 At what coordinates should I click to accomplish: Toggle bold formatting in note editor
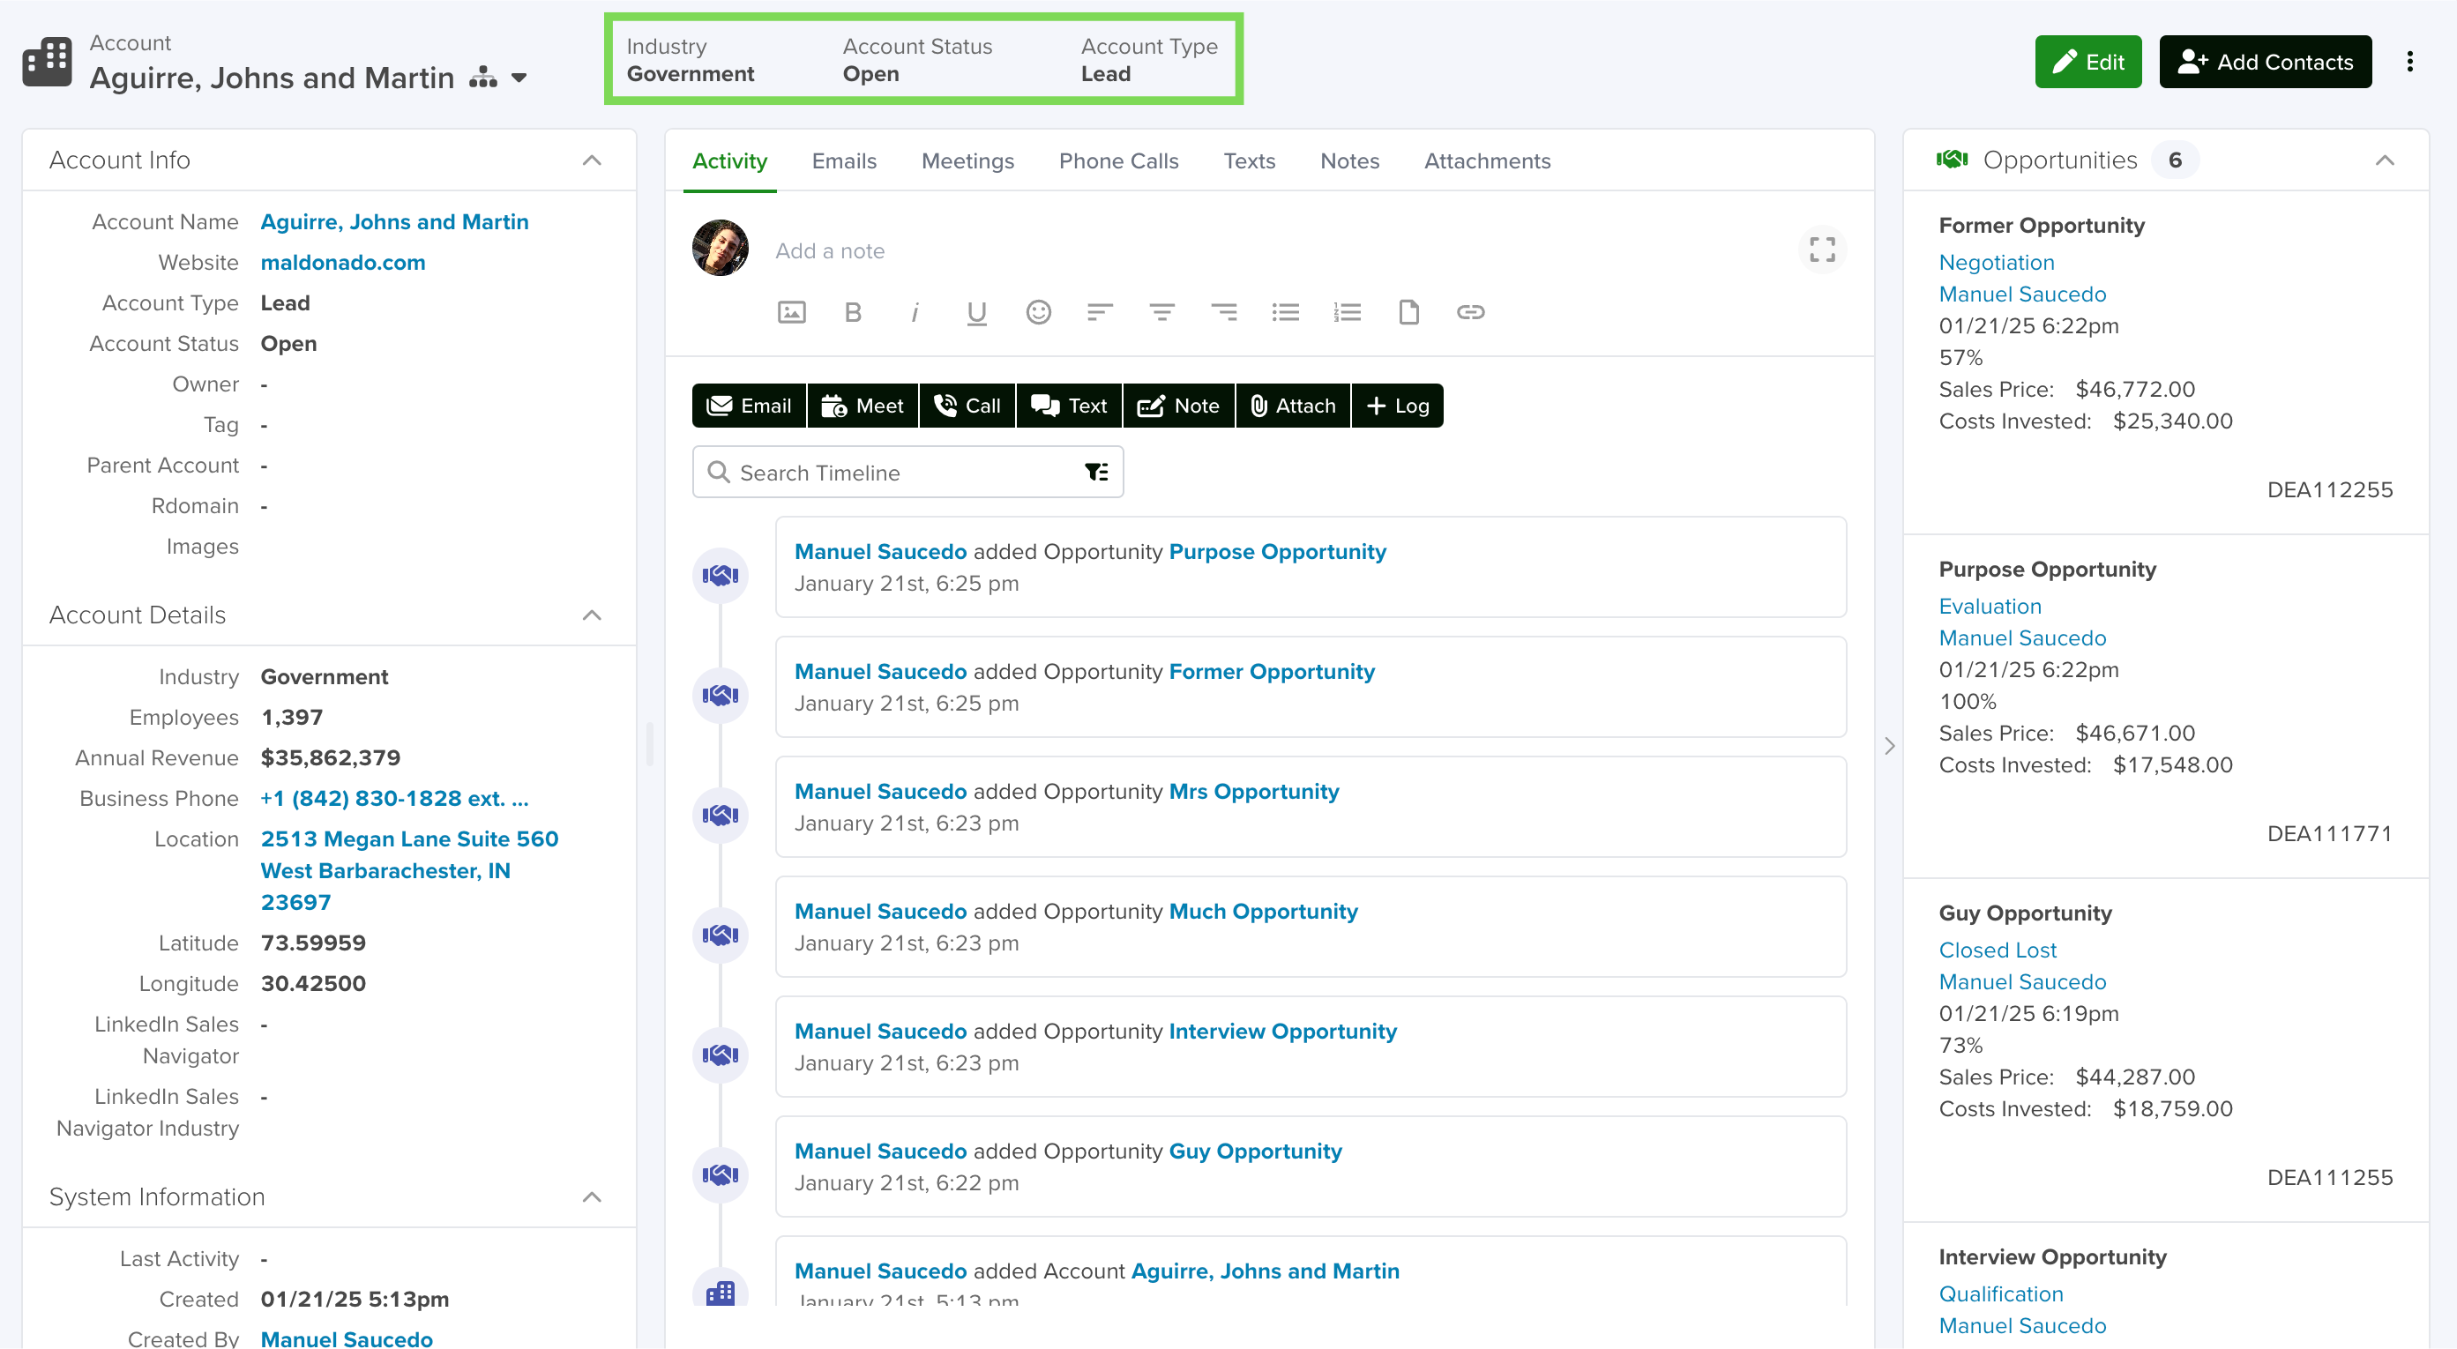(x=853, y=312)
